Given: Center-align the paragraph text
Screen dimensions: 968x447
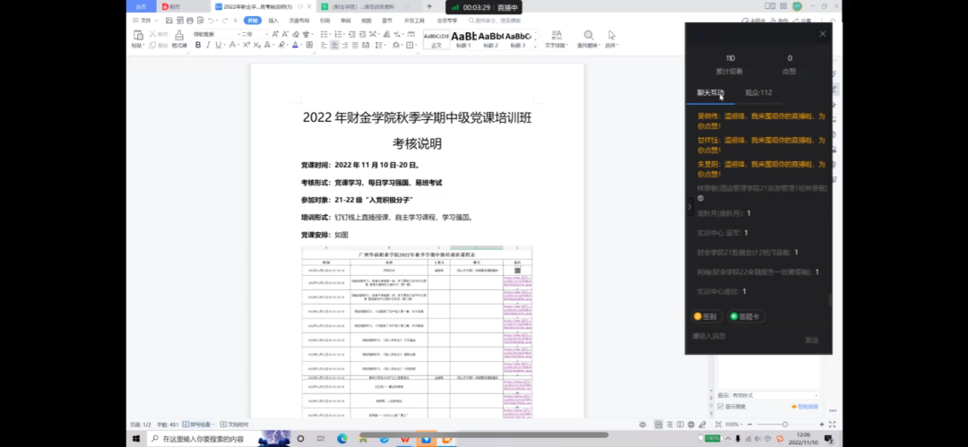Looking at the screenshot, I should [x=334, y=45].
